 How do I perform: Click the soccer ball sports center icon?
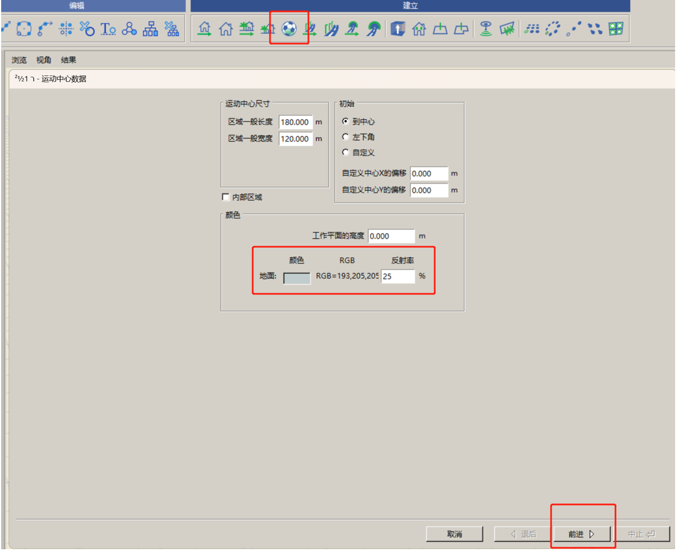[289, 29]
